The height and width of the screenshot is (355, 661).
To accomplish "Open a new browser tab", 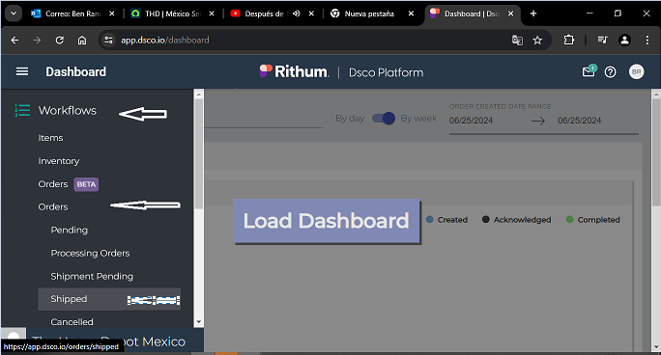I will pos(533,14).
